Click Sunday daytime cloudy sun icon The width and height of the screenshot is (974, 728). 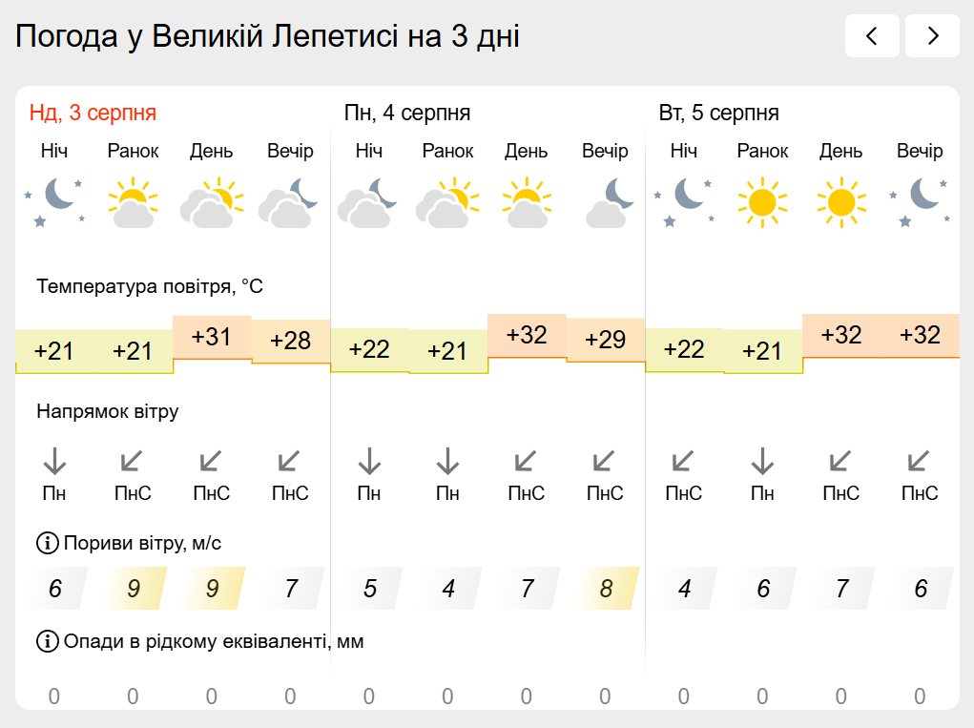pyautogui.click(x=211, y=202)
